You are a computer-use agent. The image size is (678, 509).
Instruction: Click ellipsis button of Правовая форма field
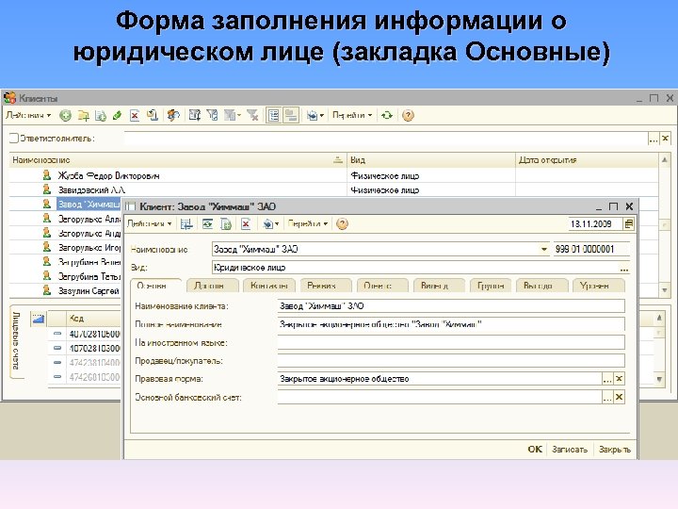coord(607,379)
